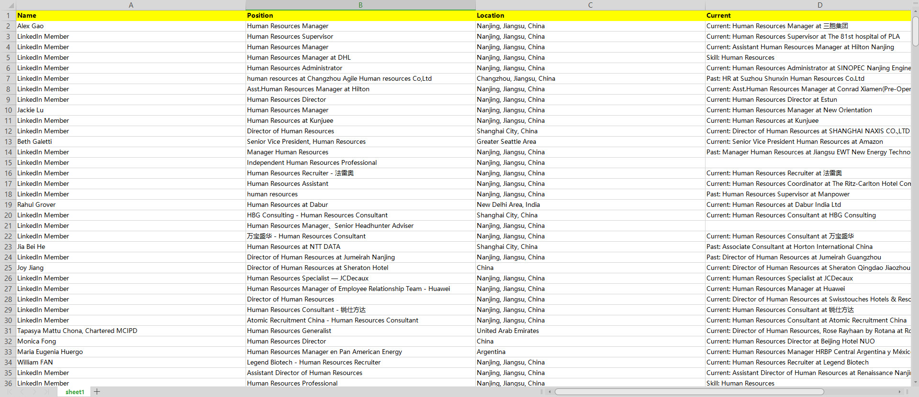Select the yellow Position header cell
This screenshot has width=919, height=397.
360,16
